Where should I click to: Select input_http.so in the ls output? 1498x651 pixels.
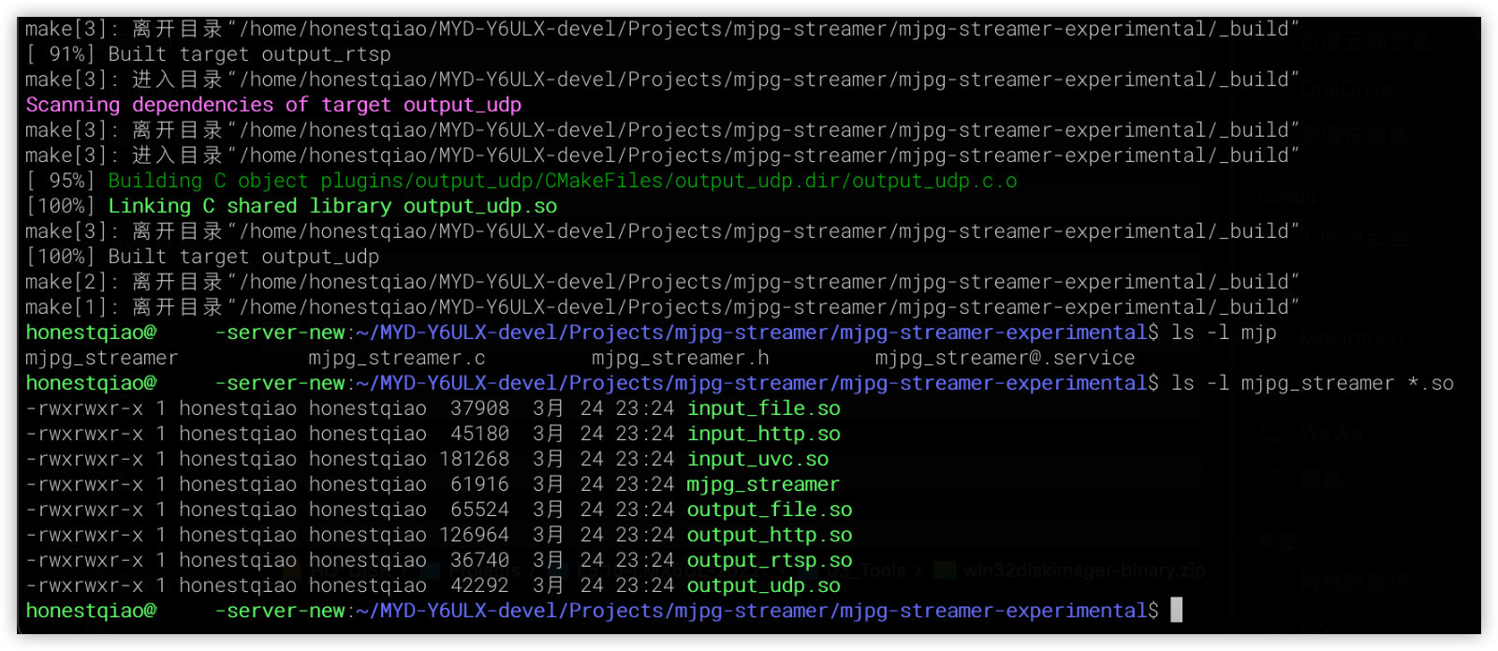pyautogui.click(x=763, y=434)
